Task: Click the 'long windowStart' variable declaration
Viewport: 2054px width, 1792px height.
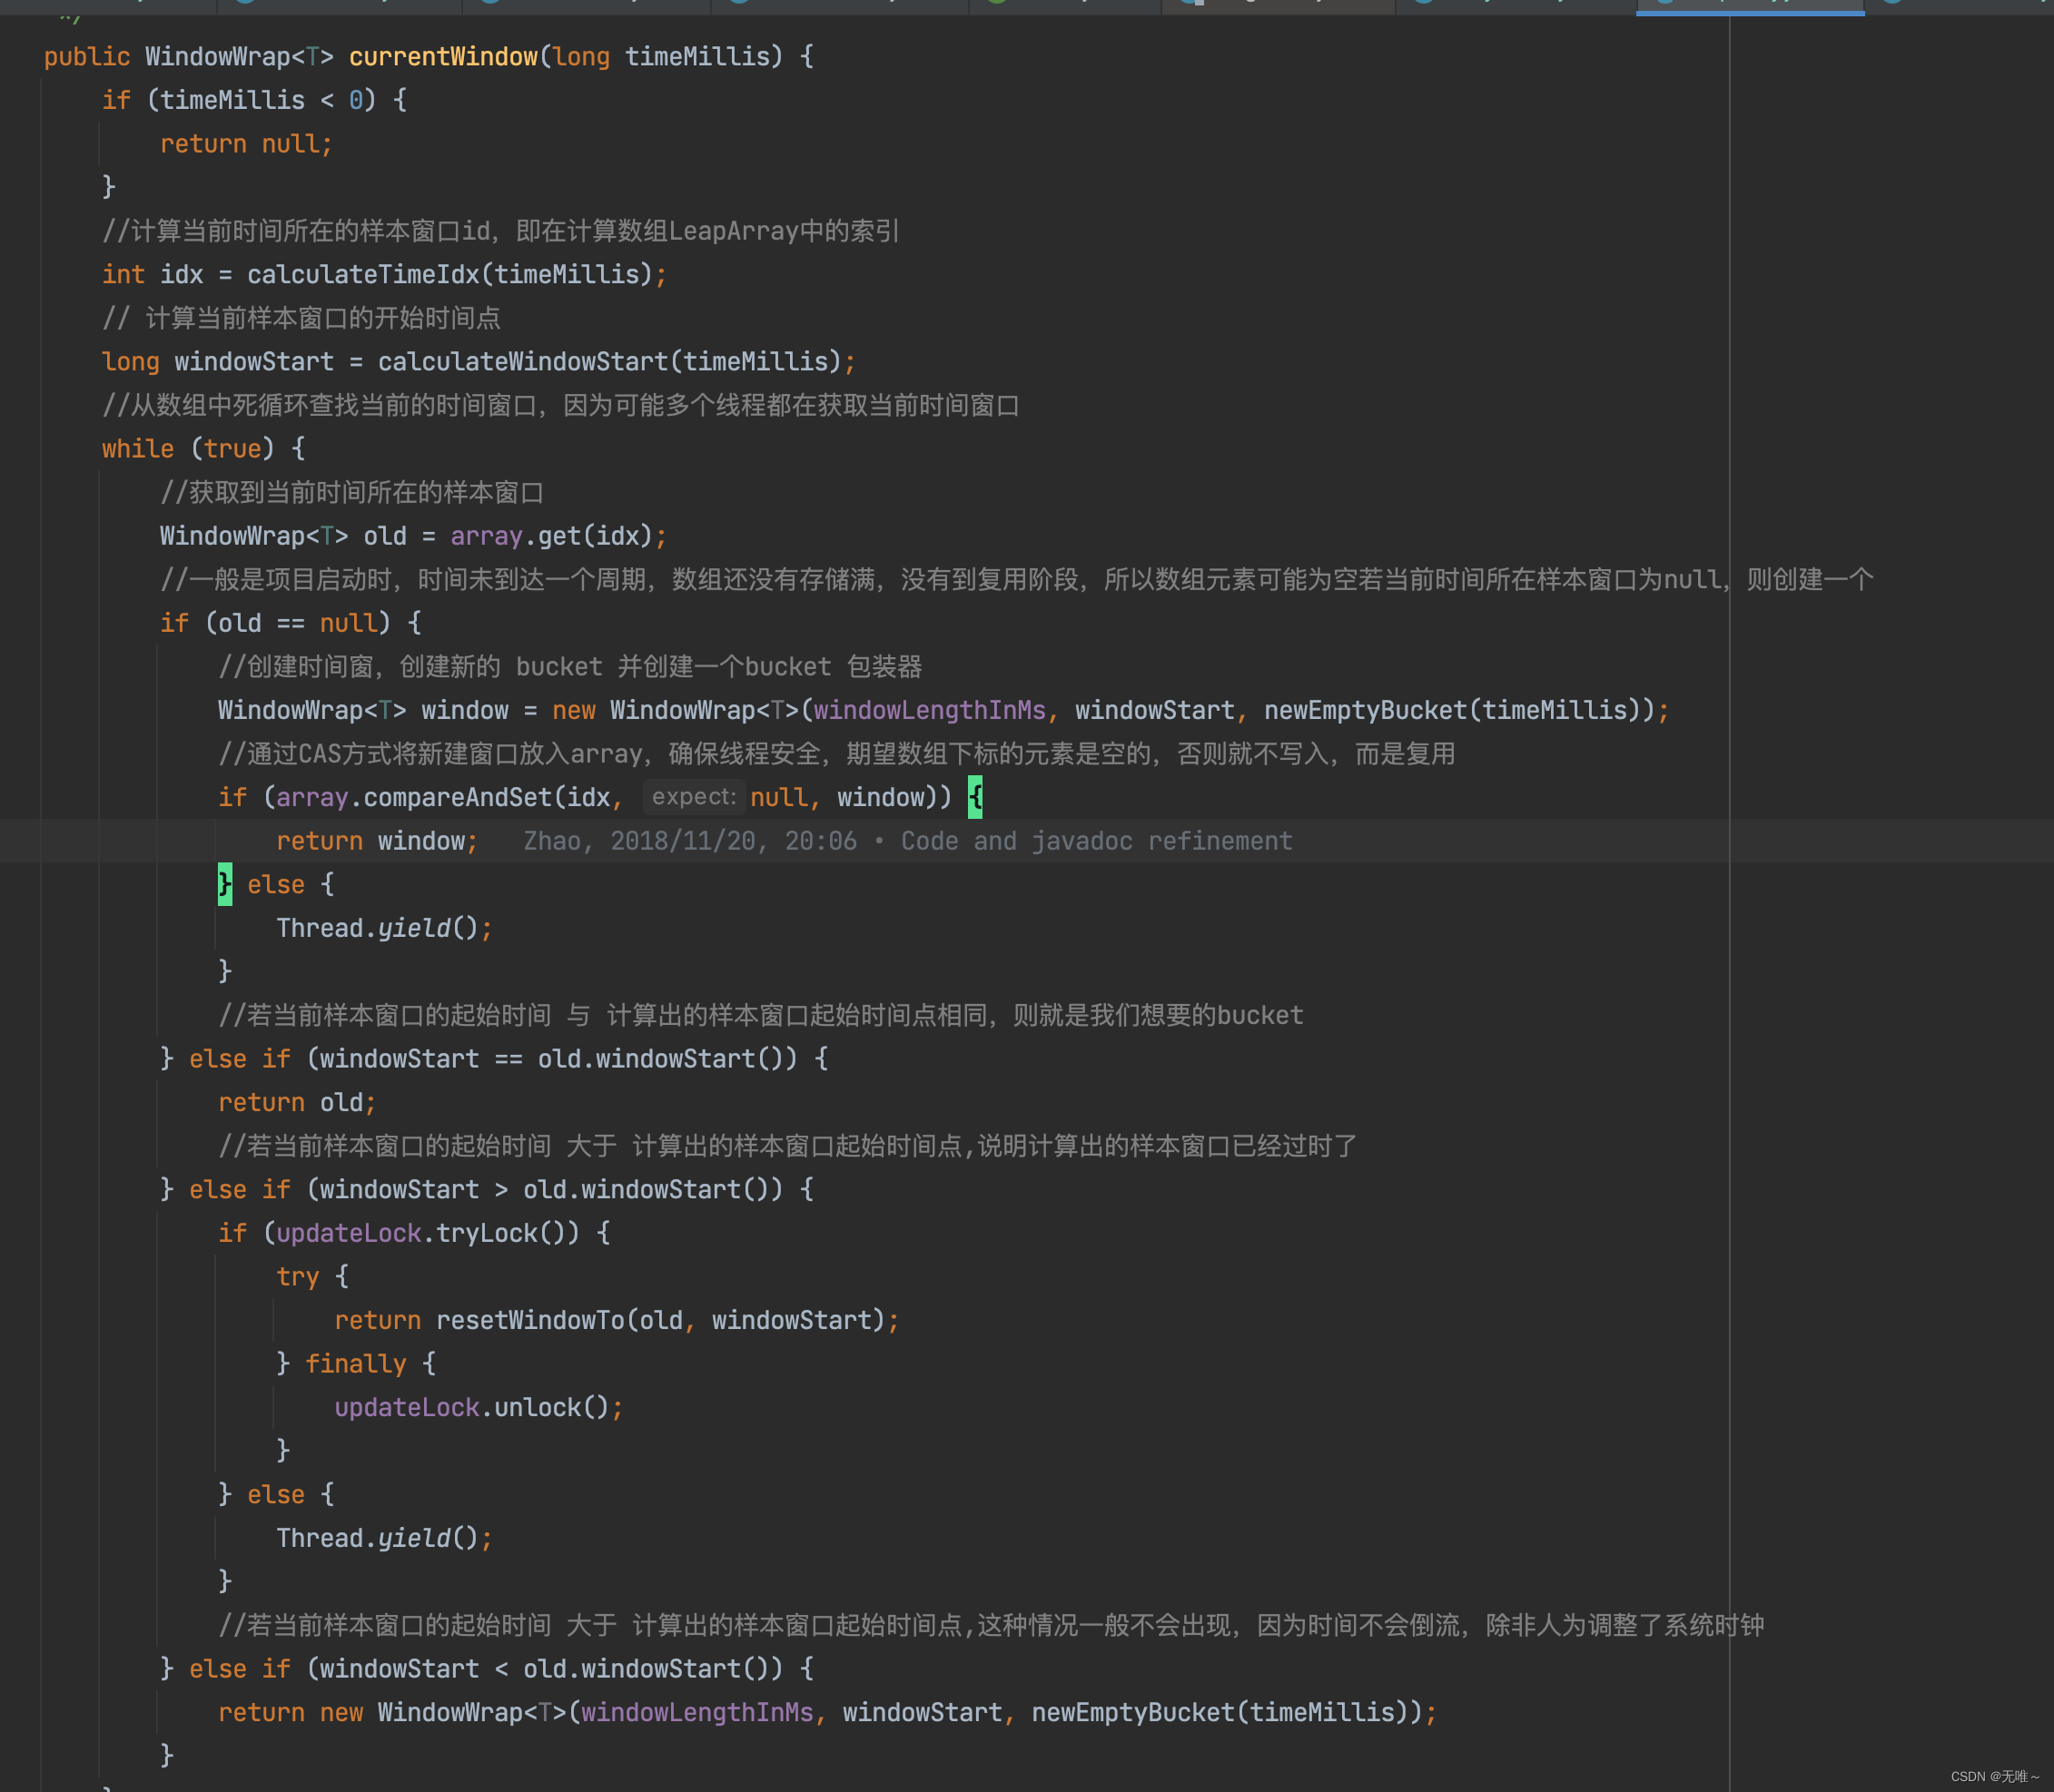Action: pos(218,361)
